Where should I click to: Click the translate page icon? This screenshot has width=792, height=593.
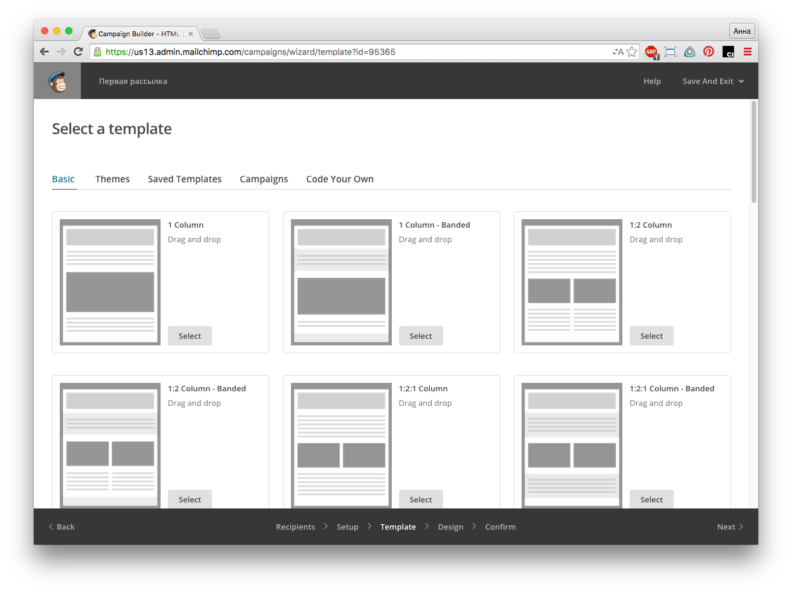point(618,52)
